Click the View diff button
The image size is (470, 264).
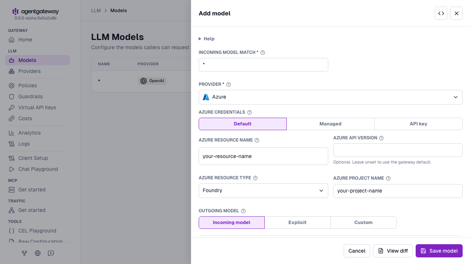pos(393,251)
